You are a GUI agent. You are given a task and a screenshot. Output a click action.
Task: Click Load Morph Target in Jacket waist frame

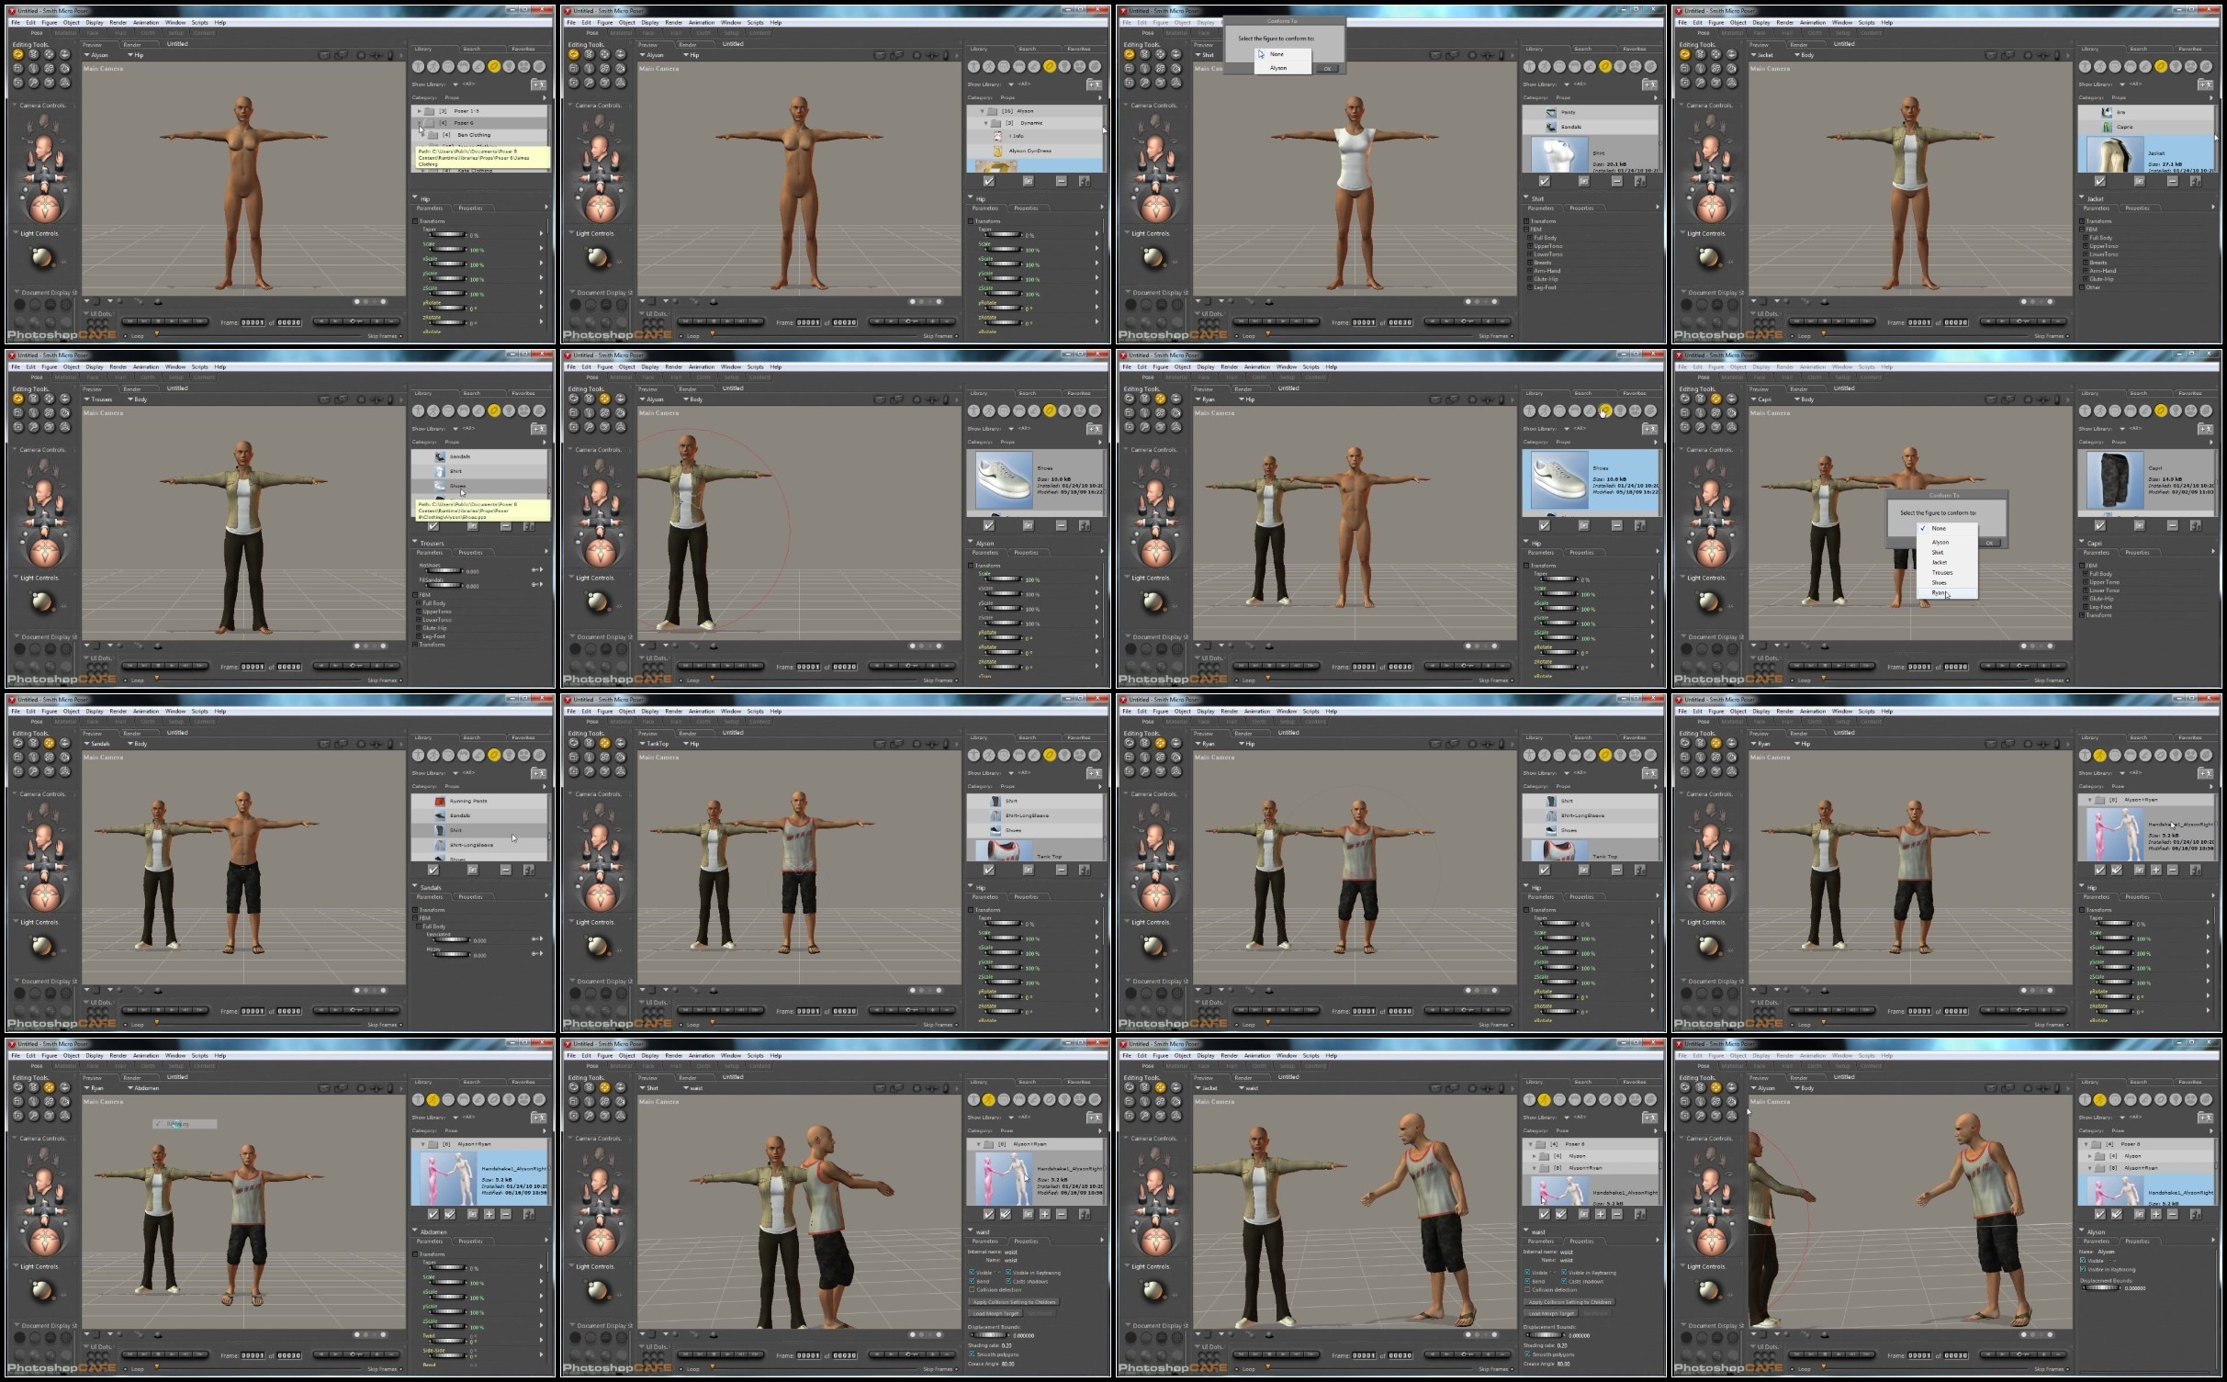1552,1313
